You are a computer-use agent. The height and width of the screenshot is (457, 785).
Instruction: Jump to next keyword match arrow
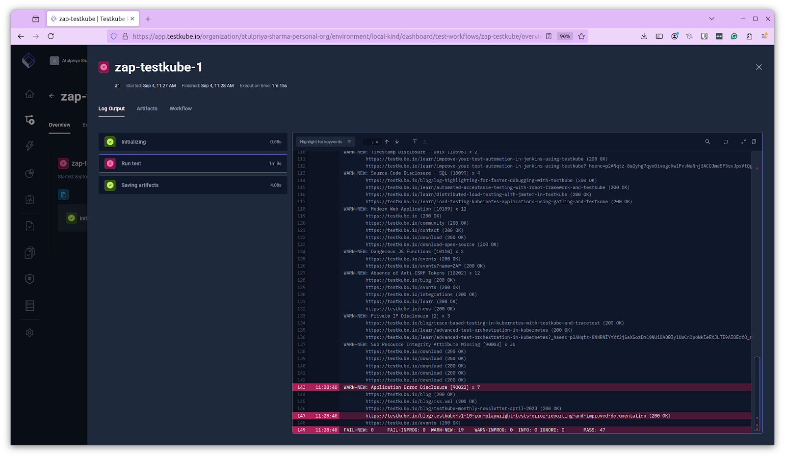pyautogui.click(x=397, y=142)
